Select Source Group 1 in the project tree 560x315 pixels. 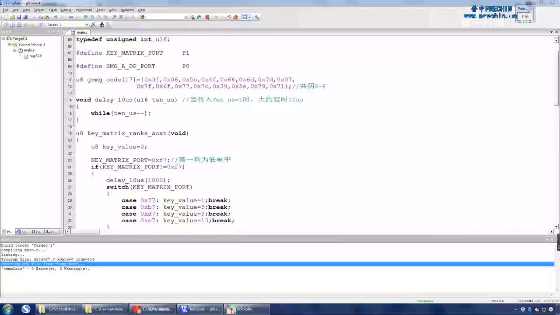click(31, 44)
